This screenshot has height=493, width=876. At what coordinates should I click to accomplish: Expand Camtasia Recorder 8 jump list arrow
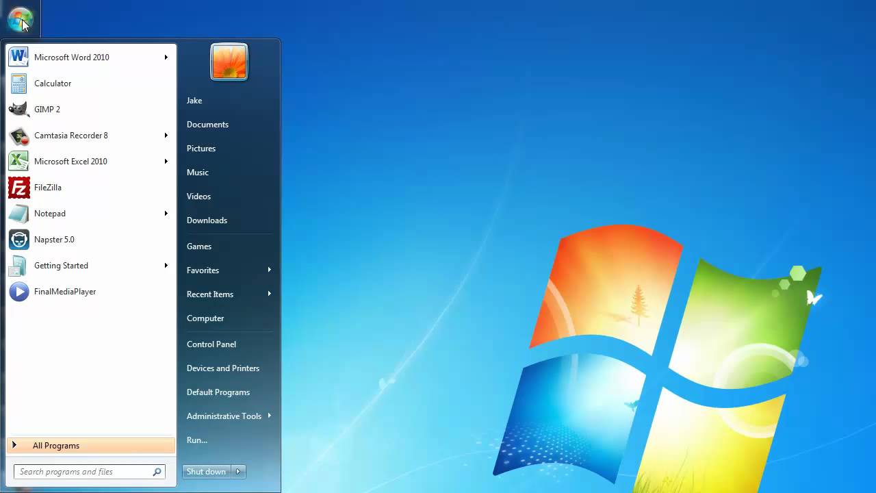(166, 135)
